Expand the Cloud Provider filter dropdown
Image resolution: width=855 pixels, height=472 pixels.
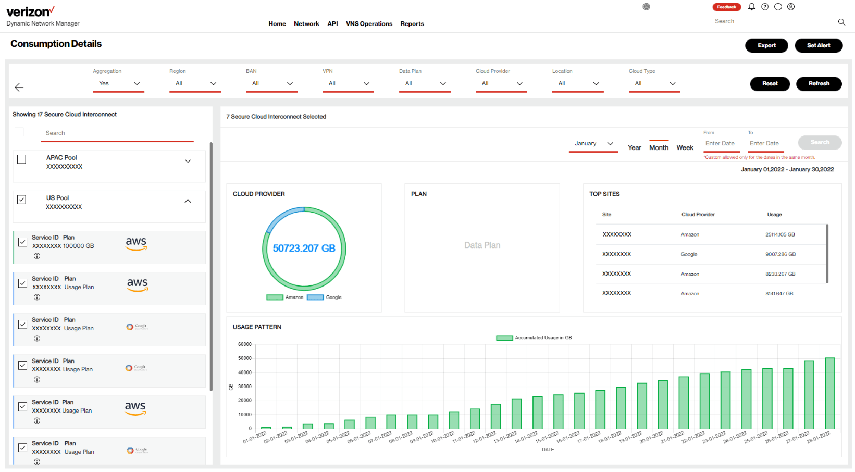point(501,84)
